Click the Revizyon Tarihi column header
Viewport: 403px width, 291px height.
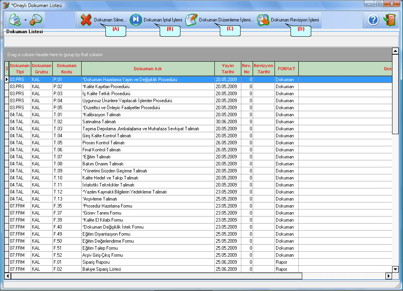pos(264,69)
